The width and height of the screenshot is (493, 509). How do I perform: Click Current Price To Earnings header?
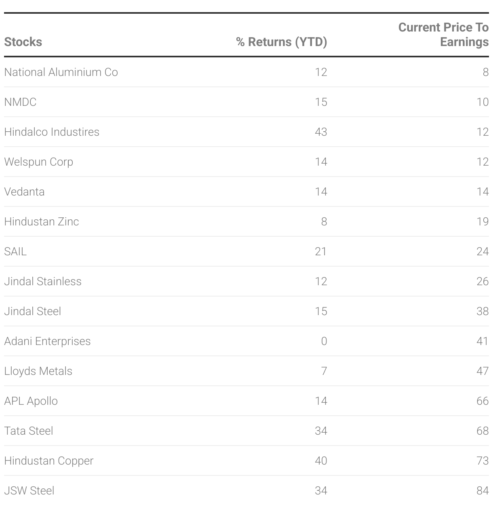443,35
